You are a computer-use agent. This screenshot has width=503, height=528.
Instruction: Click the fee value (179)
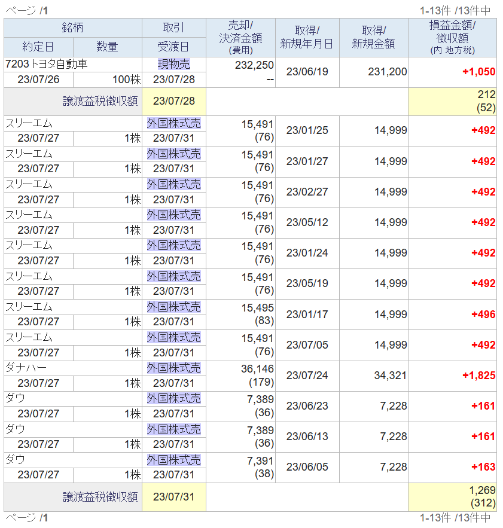click(x=261, y=382)
